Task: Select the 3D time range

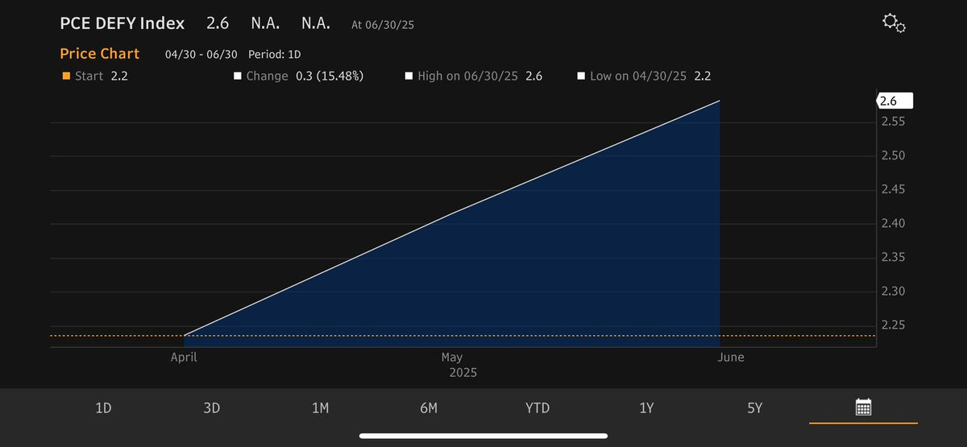Action: tap(212, 408)
